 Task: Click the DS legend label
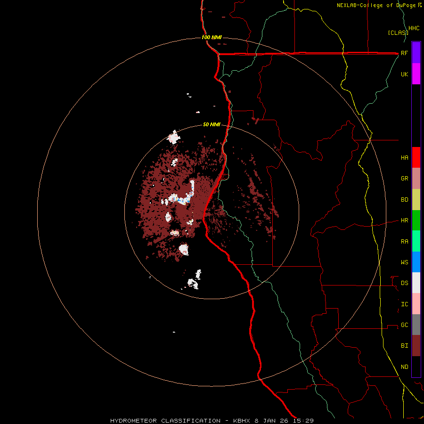[404, 283]
